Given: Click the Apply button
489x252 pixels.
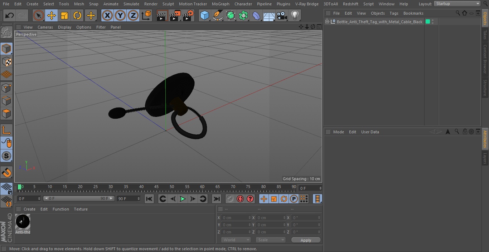Looking at the screenshot, I should point(306,240).
